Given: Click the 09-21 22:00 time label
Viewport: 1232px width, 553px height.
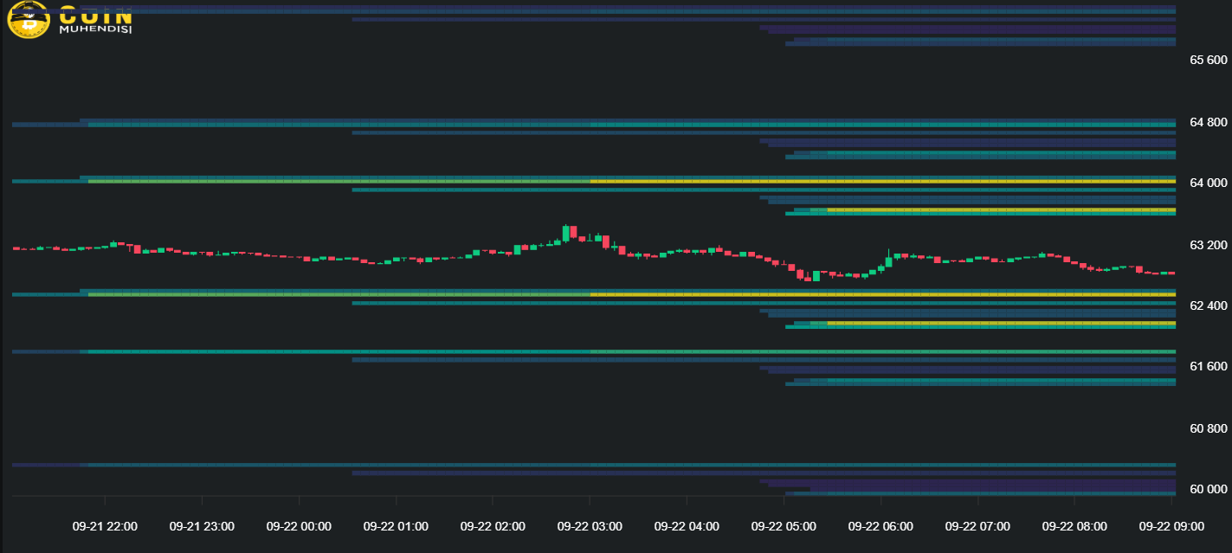Looking at the screenshot, I should (105, 526).
